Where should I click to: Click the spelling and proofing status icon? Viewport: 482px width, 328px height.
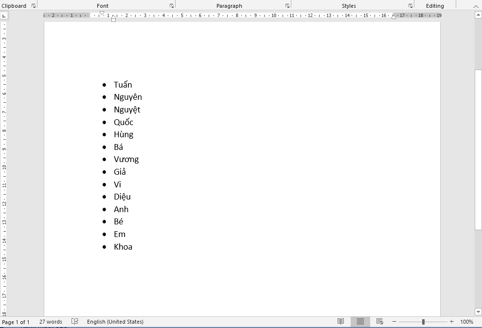click(x=75, y=322)
